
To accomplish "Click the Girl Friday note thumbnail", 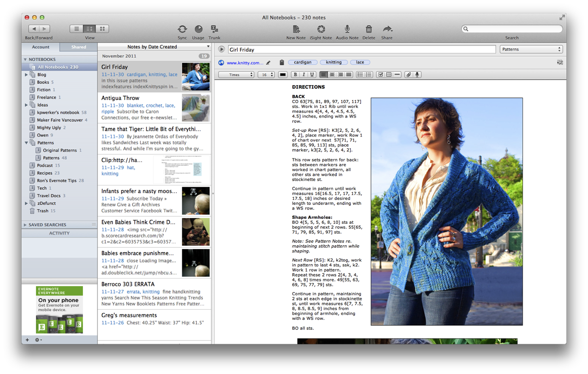I will click(196, 77).
